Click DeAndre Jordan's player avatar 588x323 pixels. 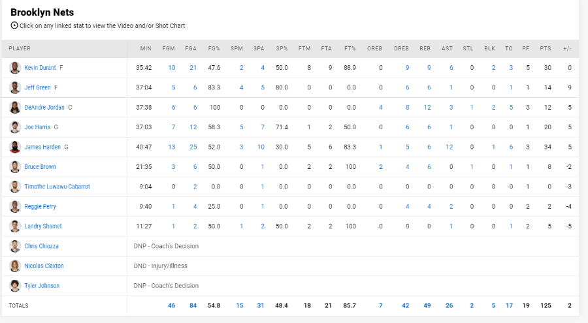15,108
